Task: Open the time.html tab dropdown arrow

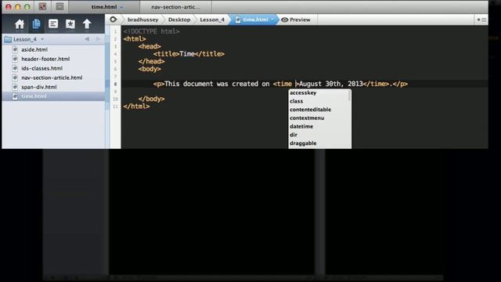Action: pos(121,7)
